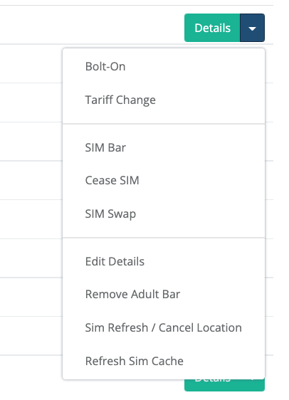
Task: Start a Tariff Change from the menu
Action: click(x=164, y=100)
